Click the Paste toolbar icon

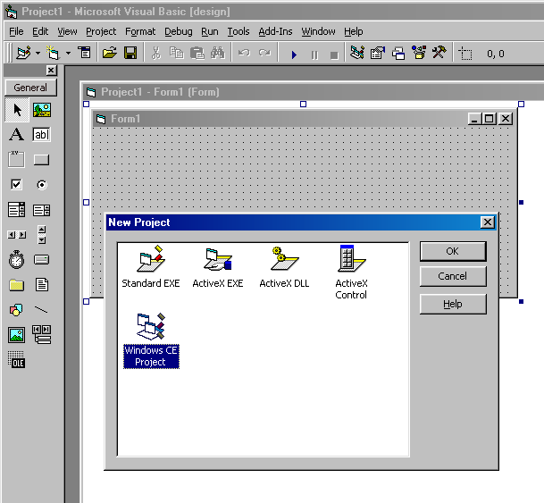[x=197, y=53]
